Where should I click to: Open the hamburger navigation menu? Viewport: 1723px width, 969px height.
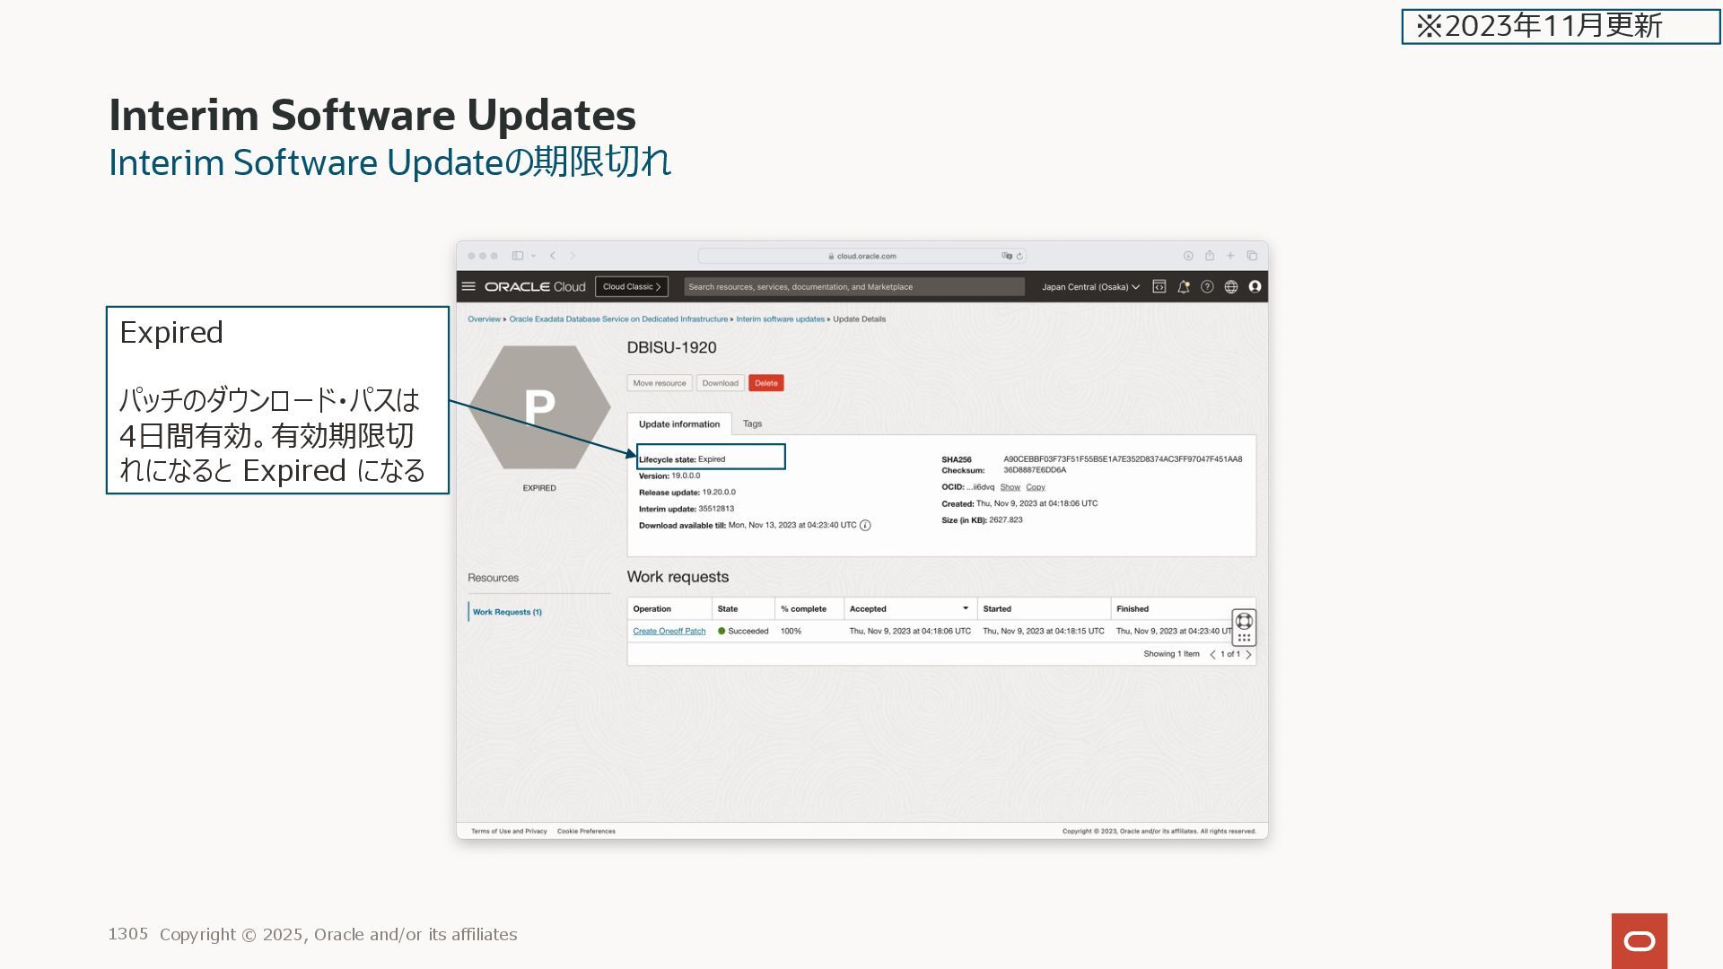[x=468, y=287]
